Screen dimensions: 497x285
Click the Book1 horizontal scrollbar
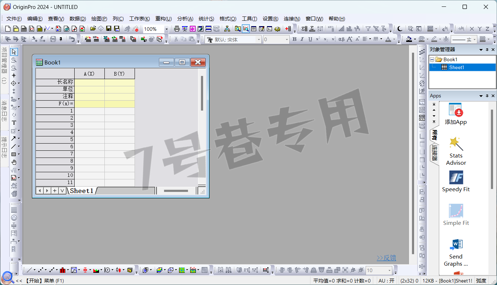[x=176, y=191]
